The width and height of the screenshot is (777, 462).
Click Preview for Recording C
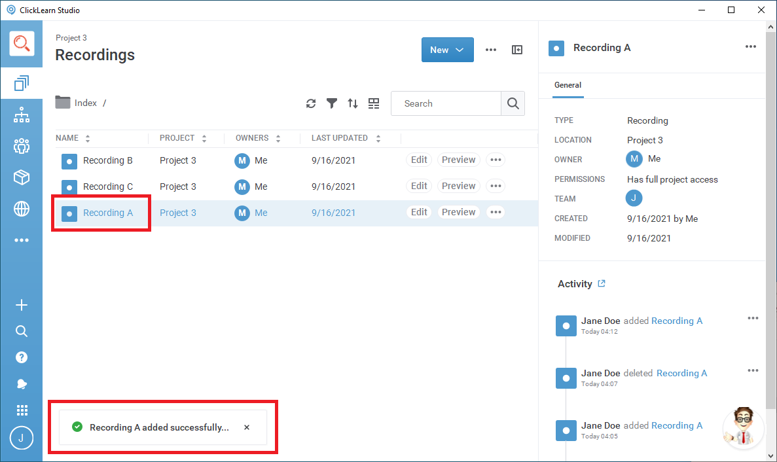coord(458,187)
